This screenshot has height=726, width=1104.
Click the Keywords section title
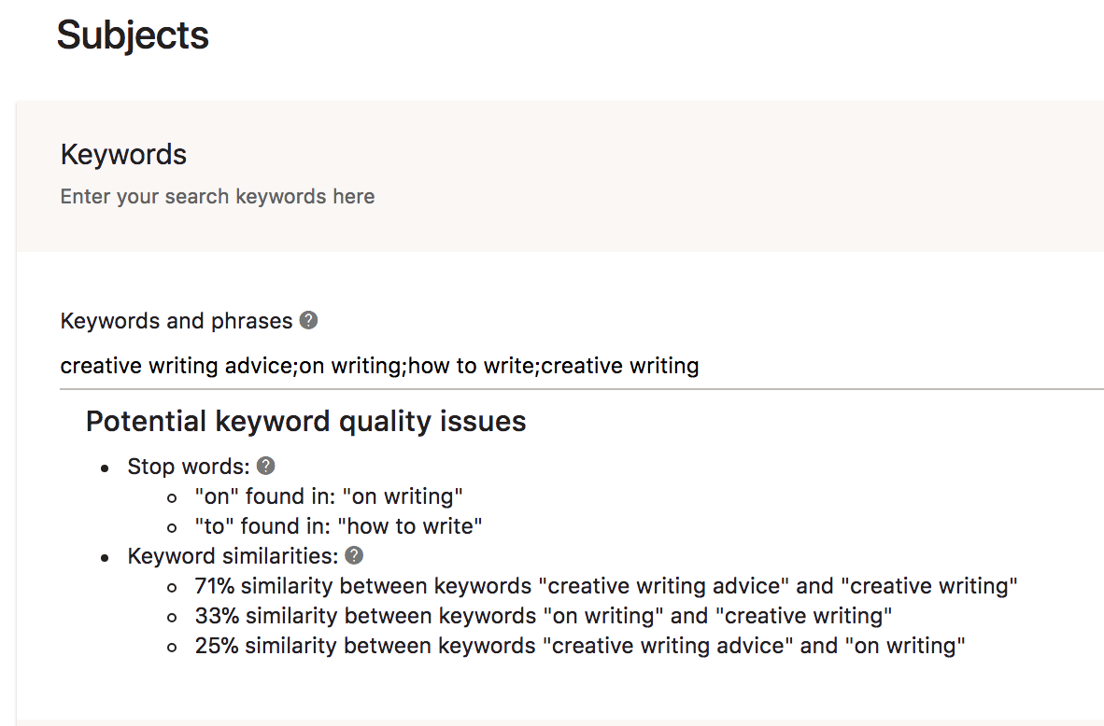(x=123, y=155)
